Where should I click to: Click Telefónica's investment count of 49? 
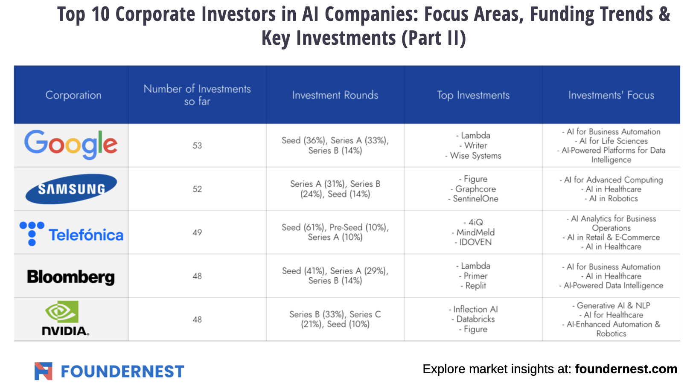click(x=197, y=232)
